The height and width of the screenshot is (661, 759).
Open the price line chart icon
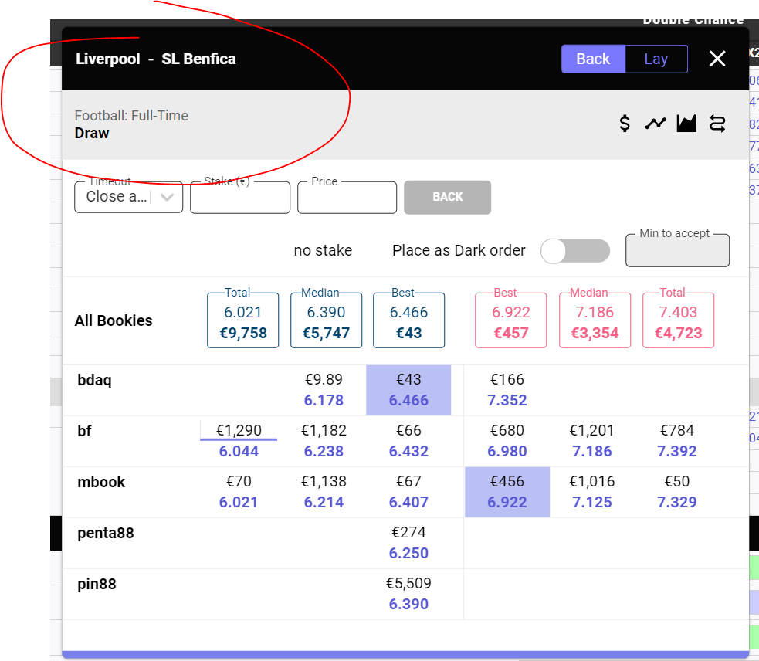pos(656,124)
